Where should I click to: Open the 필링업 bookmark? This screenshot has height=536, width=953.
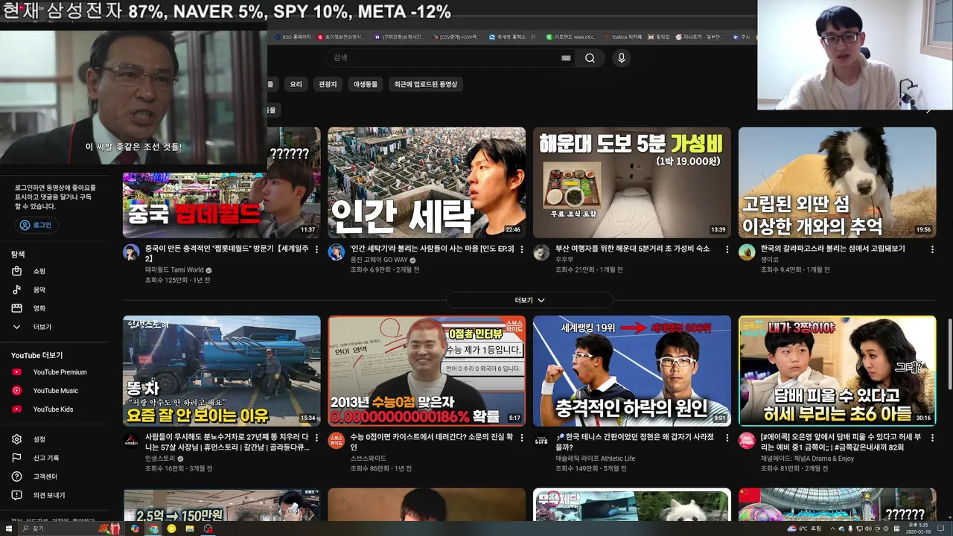point(658,36)
